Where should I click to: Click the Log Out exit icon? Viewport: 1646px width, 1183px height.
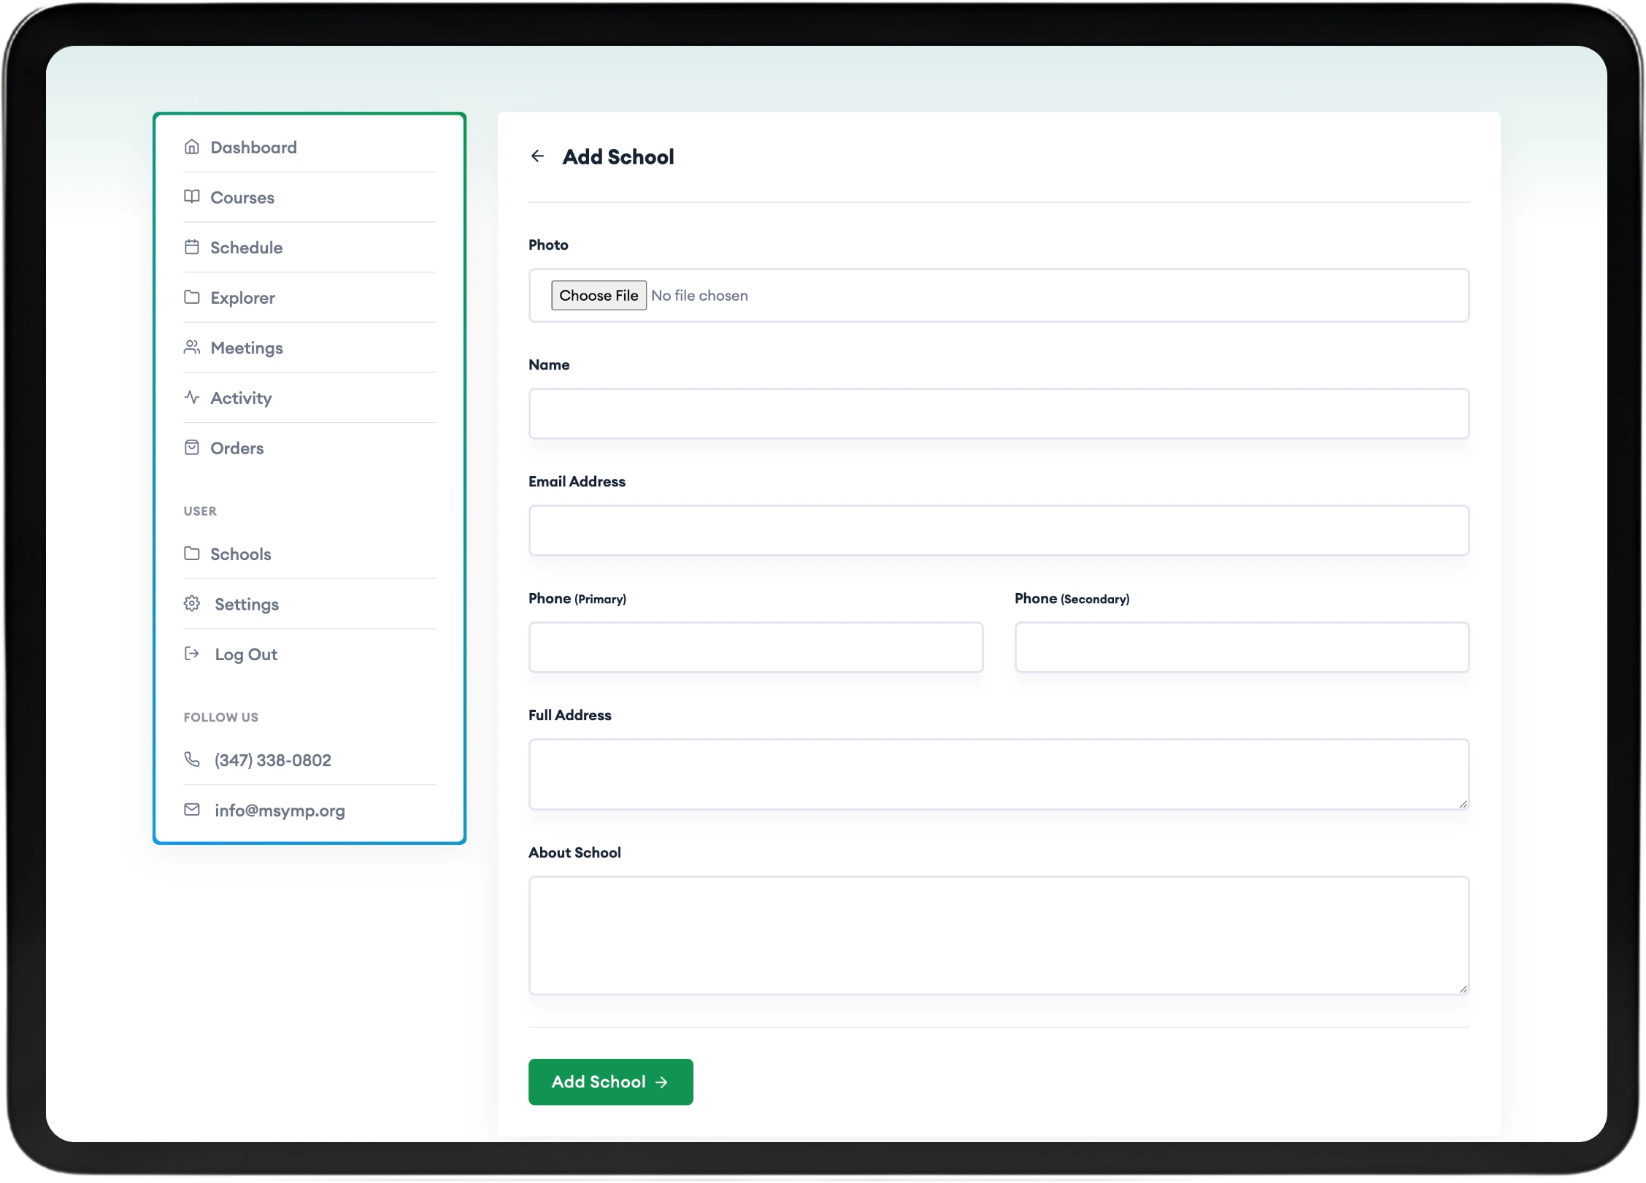click(192, 654)
